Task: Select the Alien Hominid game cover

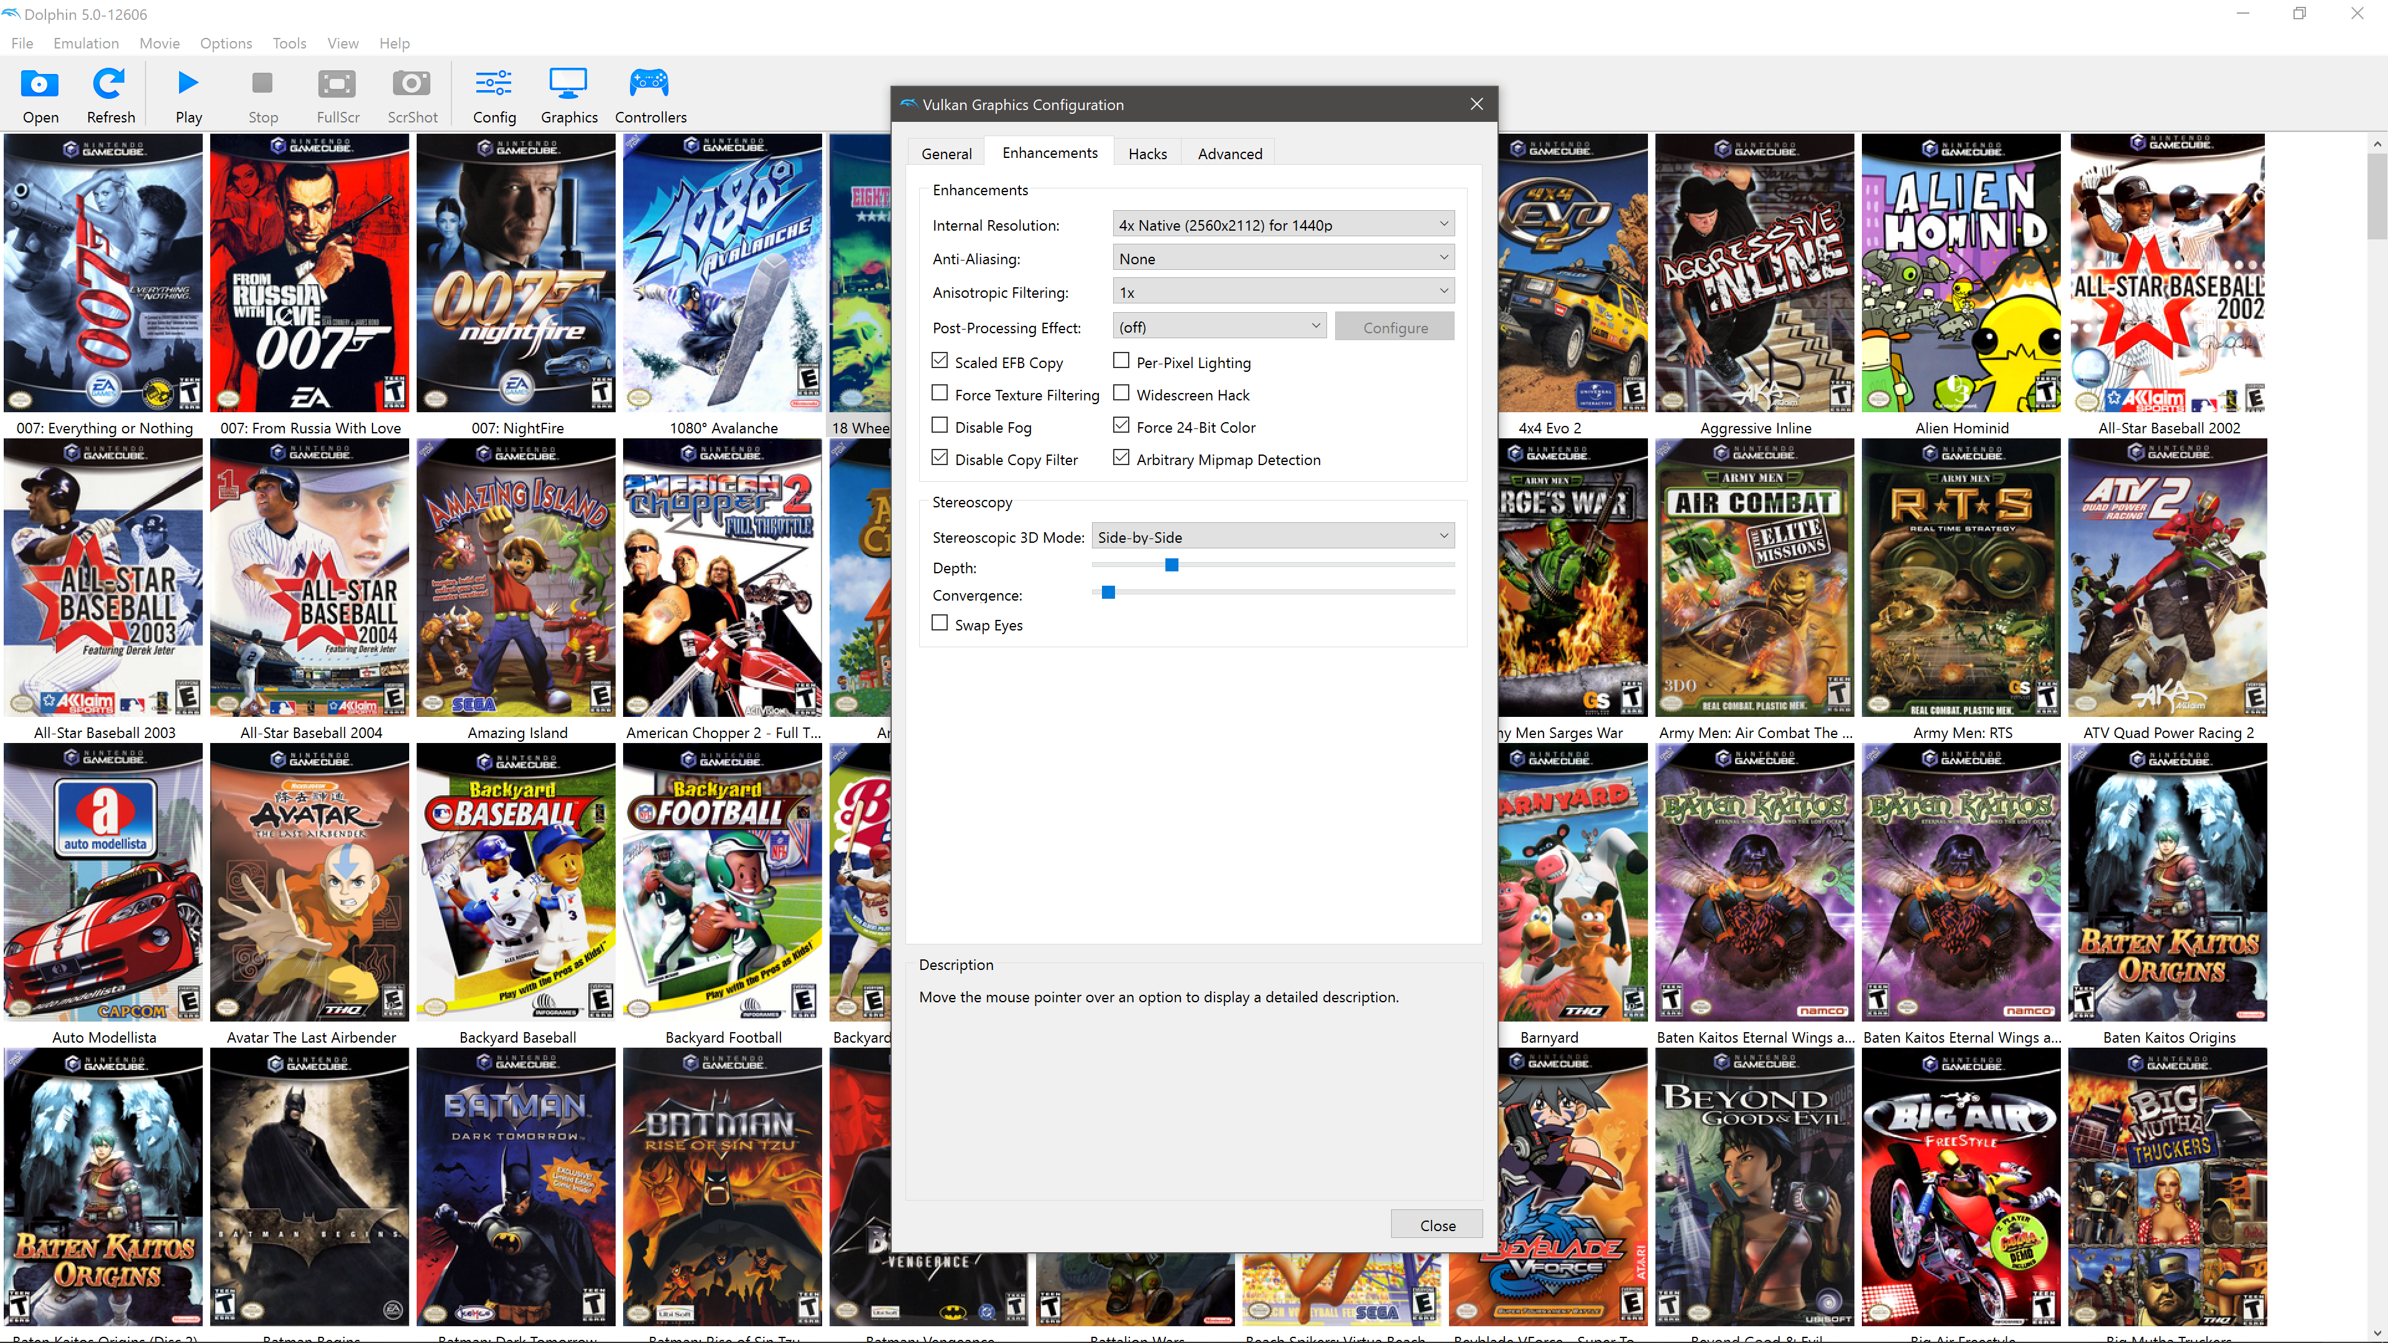Action: pyautogui.click(x=1961, y=274)
